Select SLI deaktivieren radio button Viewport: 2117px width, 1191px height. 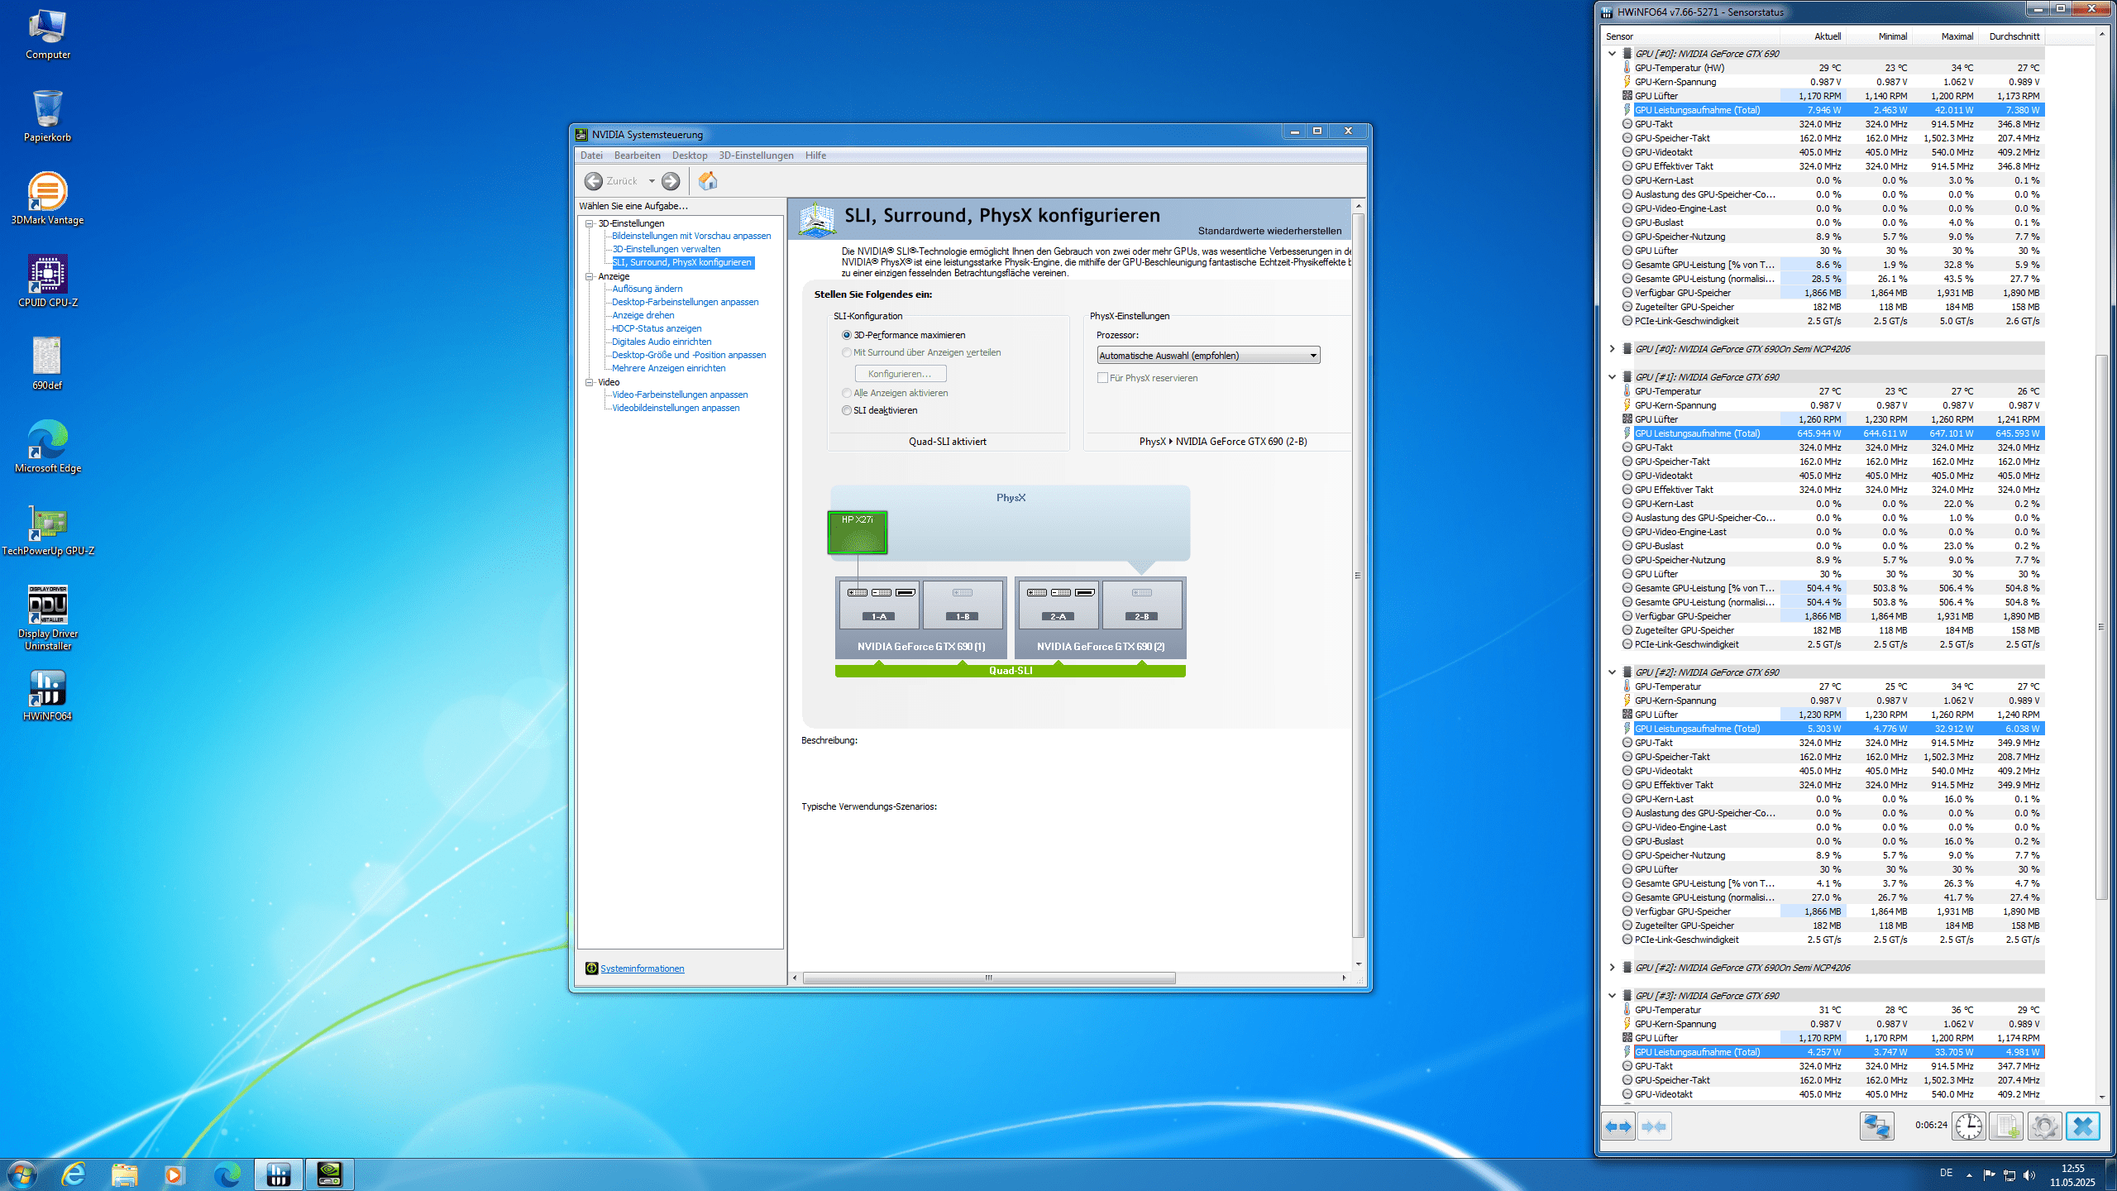click(847, 410)
